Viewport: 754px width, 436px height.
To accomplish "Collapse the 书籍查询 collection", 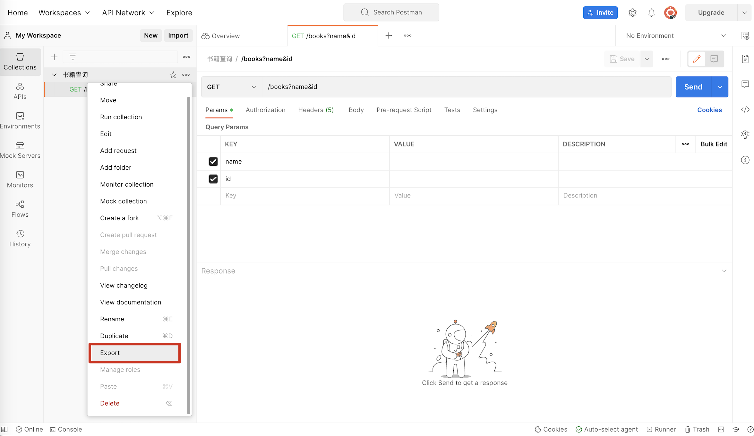I will pyautogui.click(x=54, y=74).
